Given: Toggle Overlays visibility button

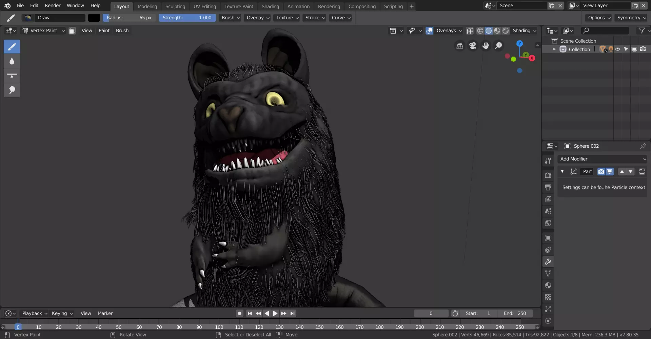Looking at the screenshot, I should coord(429,30).
